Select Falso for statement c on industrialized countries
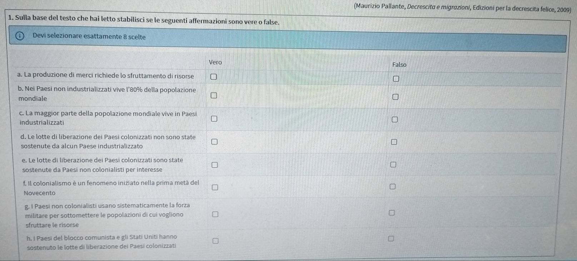Image resolution: width=577 pixels, height=261 pixels. [x=394, y=120]
